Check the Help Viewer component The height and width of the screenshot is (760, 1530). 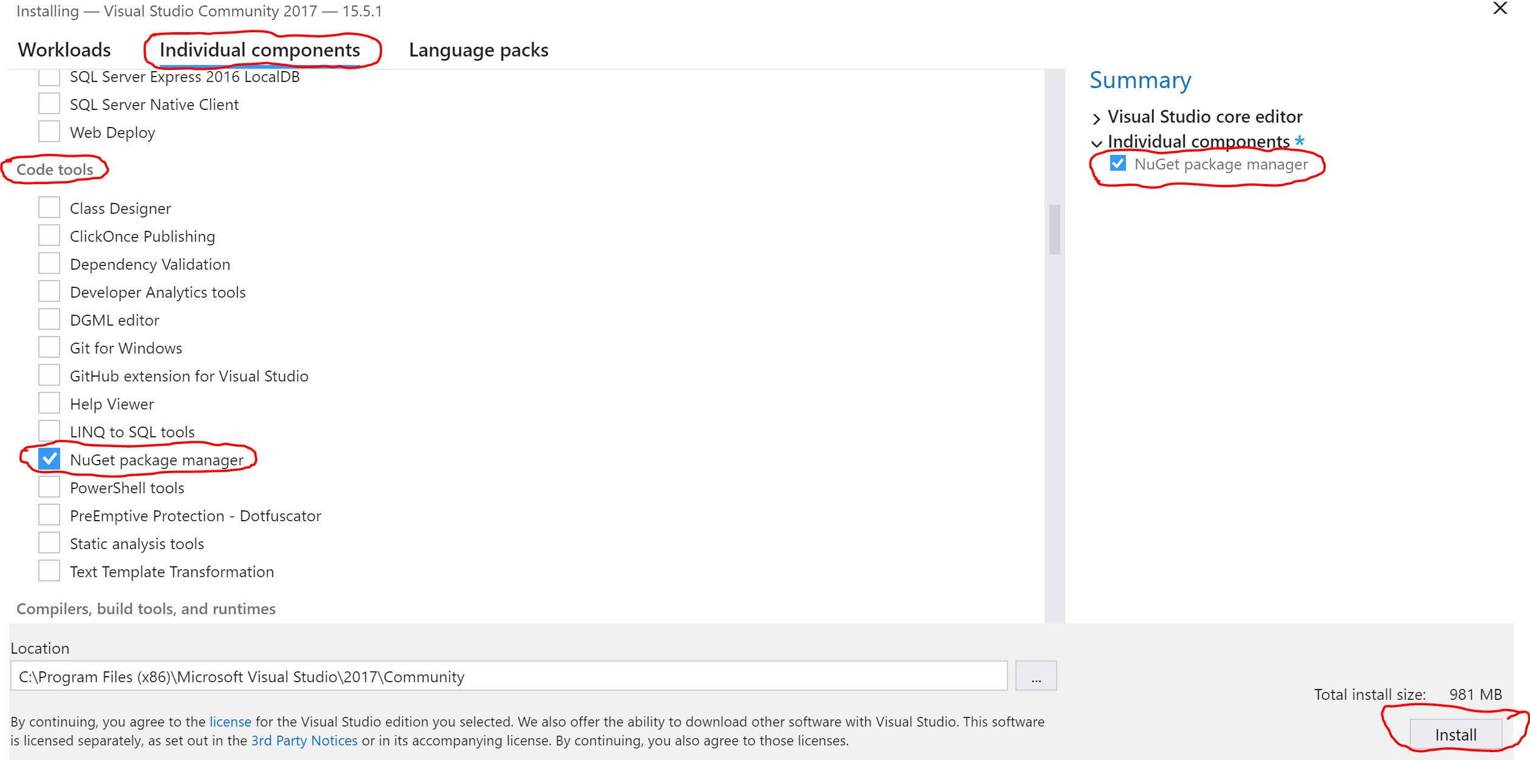[x=49, y=403]
